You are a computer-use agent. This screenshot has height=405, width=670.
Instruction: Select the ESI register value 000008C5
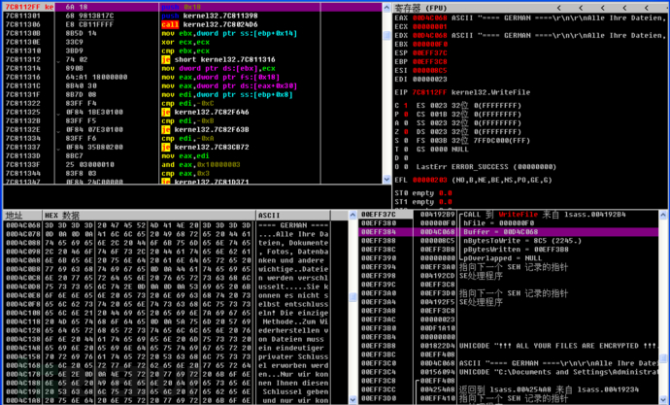(x=430, y=71)
